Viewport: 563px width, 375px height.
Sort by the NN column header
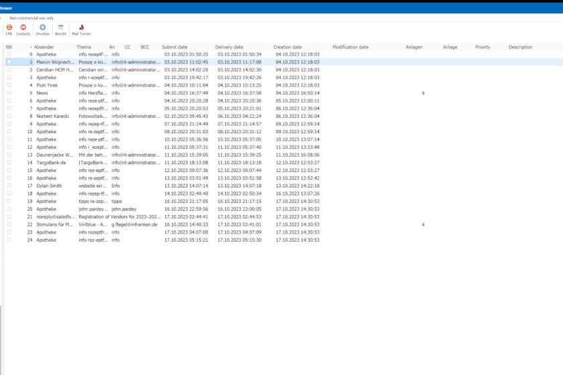click(9, 47)
